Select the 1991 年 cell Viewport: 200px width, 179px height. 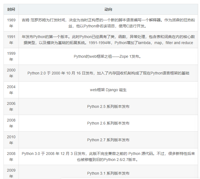[11, 40]
